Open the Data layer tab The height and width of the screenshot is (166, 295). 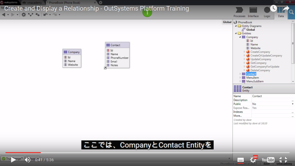tap(281, 13)
